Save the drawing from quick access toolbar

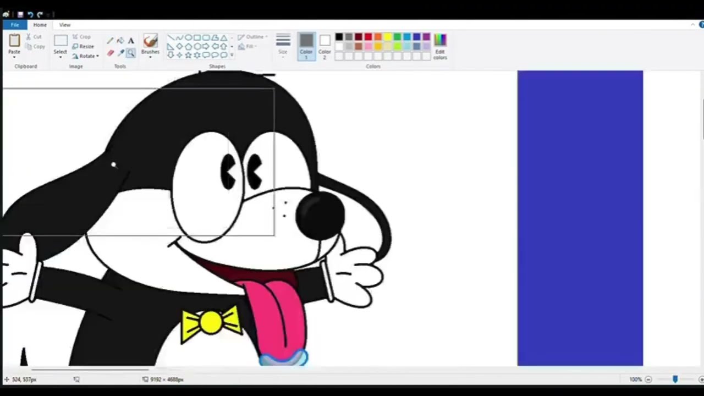pyautogui.click(x=20, y=14)
